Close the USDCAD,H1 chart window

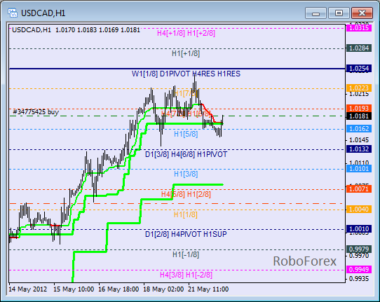coord(362,13)
